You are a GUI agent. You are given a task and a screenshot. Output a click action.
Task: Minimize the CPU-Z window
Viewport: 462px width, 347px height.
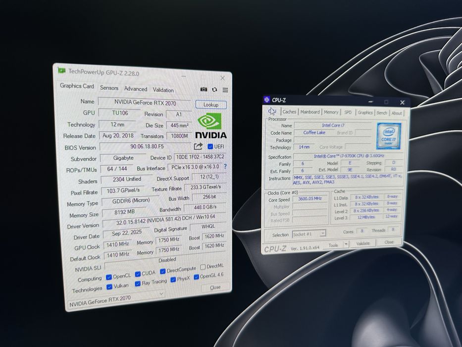tap(370, 102)
